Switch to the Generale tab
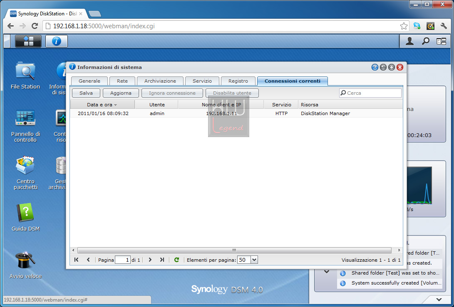Screen dimensions: 454x307 tap(89, 81)
